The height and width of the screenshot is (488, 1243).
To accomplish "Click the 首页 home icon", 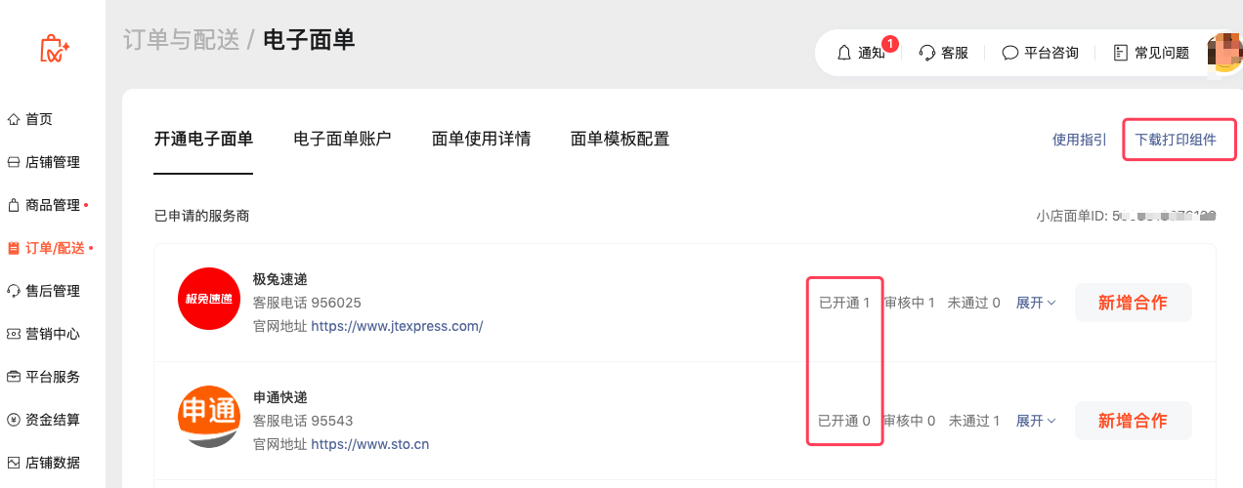I will click(14, 119).
